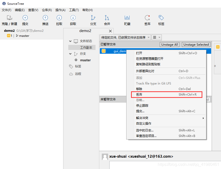Click the 未暂存文件 section header

[108, 99]
